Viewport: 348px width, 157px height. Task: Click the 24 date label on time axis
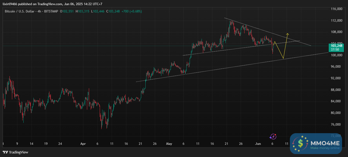click(60, 144)
